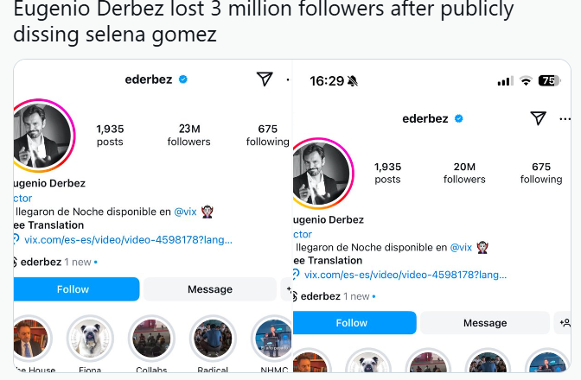Open the 23M followers count

[188, 135]
